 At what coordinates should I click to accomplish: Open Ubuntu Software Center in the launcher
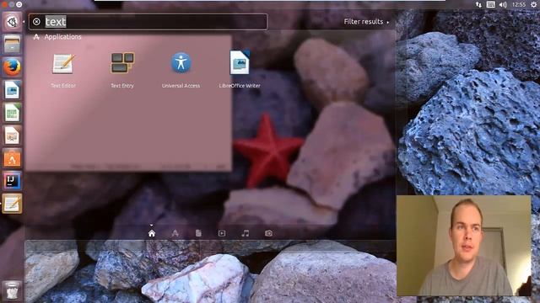12,158
